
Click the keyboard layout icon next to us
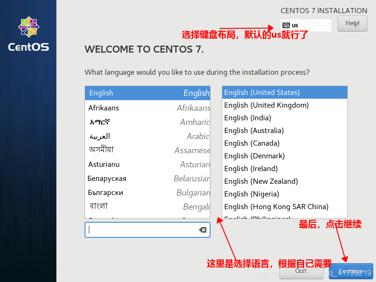tap(286, 25)
